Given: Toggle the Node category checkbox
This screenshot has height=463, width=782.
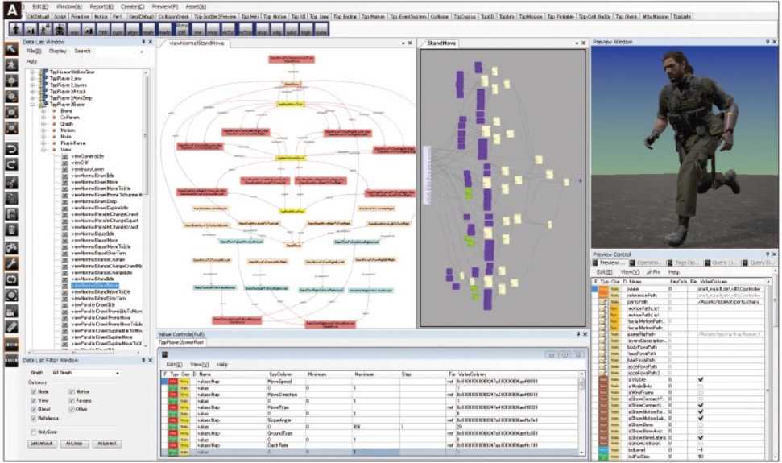Looking at the screenshot, I should (33, 392).
